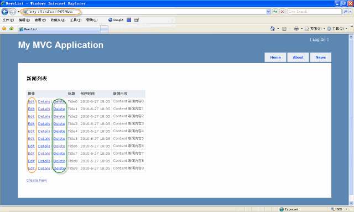Click Edit link for Title5 row

31,138
